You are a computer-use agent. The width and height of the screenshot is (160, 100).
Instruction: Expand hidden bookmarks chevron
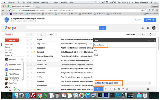142,14
